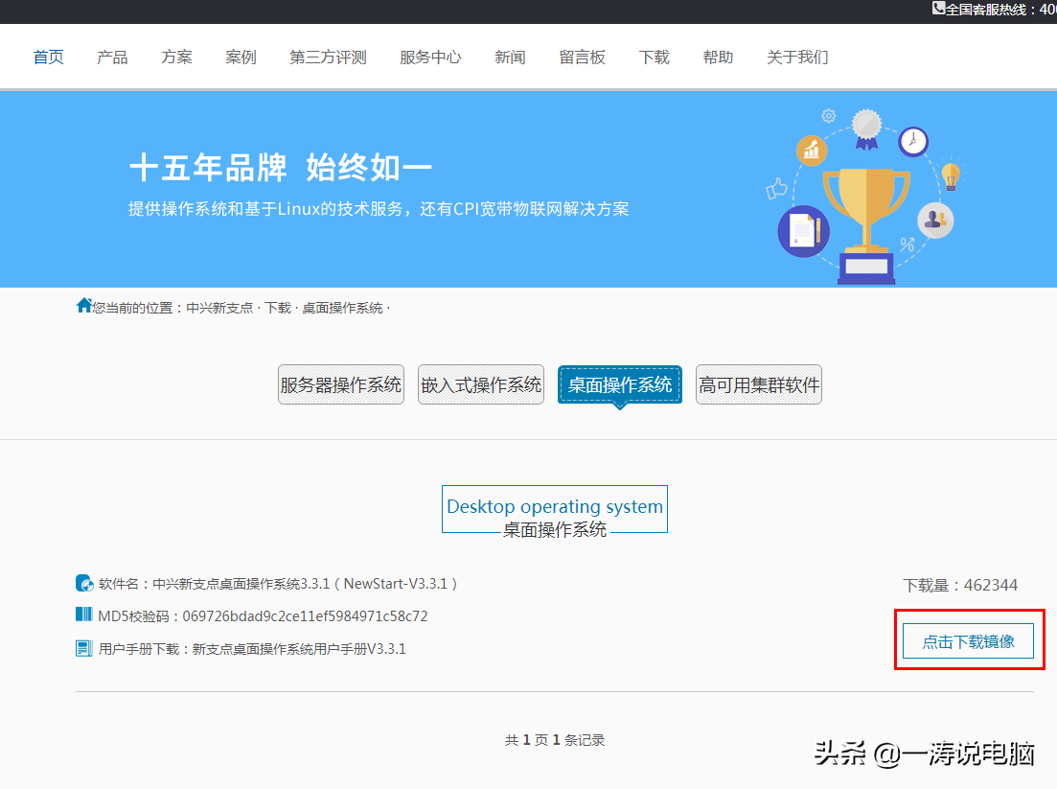This screenshot has height=789, width=1057.
Task: Click the percent symbol icon in the banner
Action: pos(908,244)
